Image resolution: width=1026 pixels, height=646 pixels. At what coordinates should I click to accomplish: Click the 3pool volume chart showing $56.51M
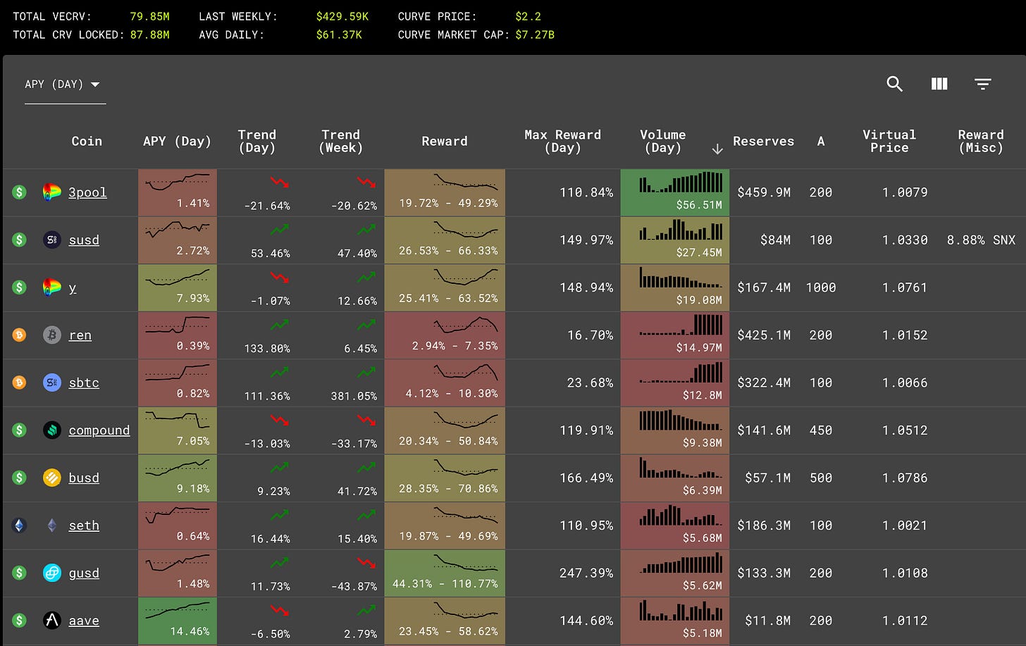(675, 192)
